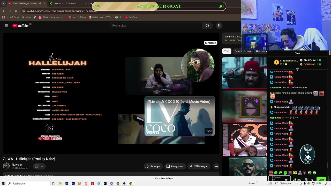Click the Masquer button to hide end cards
The width and height of the screenshot is (331, 186).
[x=210, y=43]
